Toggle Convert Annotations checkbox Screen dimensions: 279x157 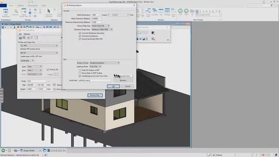click(80, 36)
